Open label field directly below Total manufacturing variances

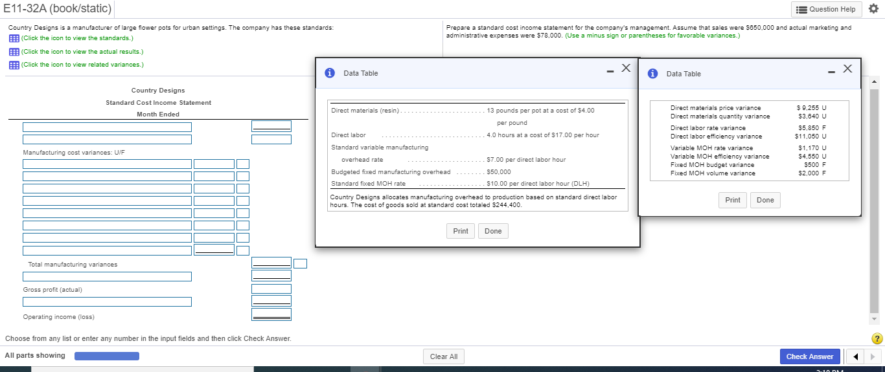tap(107, 277)
